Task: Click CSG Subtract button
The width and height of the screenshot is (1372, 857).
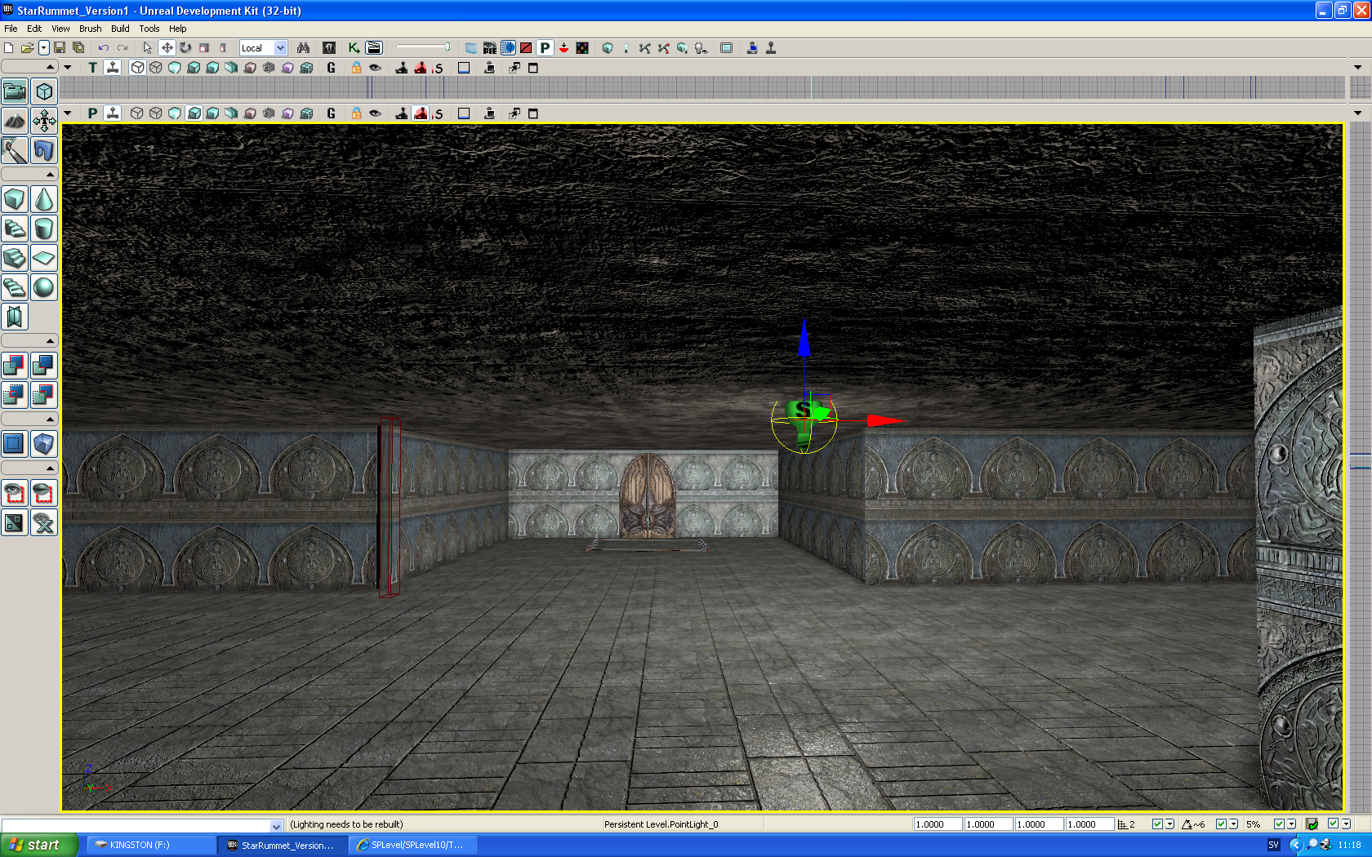Action: click(44, 366)
